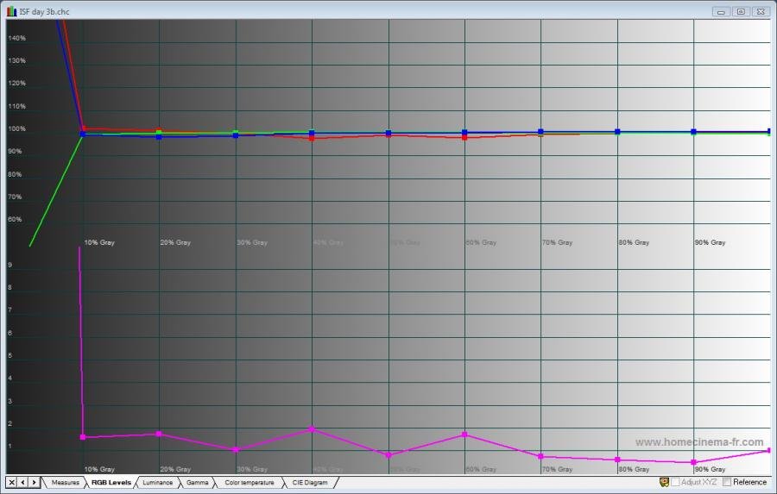Click the sensor icon beside Adjust XYZ
The height and width of the screenshot is (494, 777).
(x=664, y=482)
